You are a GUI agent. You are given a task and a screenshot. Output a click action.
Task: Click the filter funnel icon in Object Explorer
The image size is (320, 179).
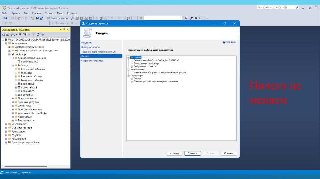34,35
